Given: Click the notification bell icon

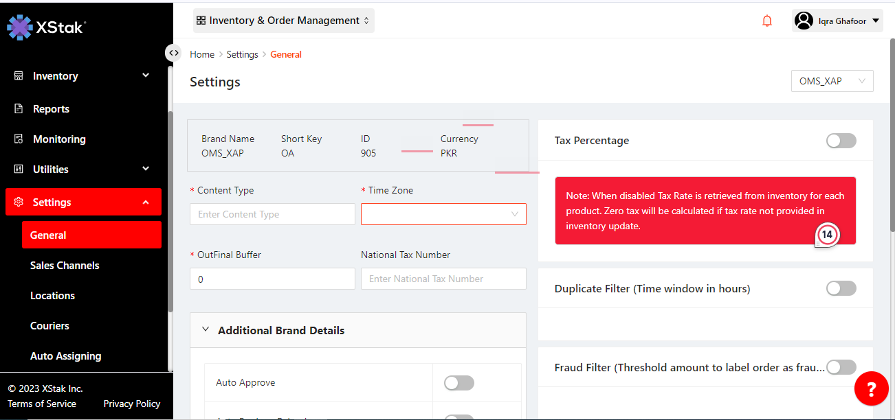Looking at the screenshot, I should point(767,21).
